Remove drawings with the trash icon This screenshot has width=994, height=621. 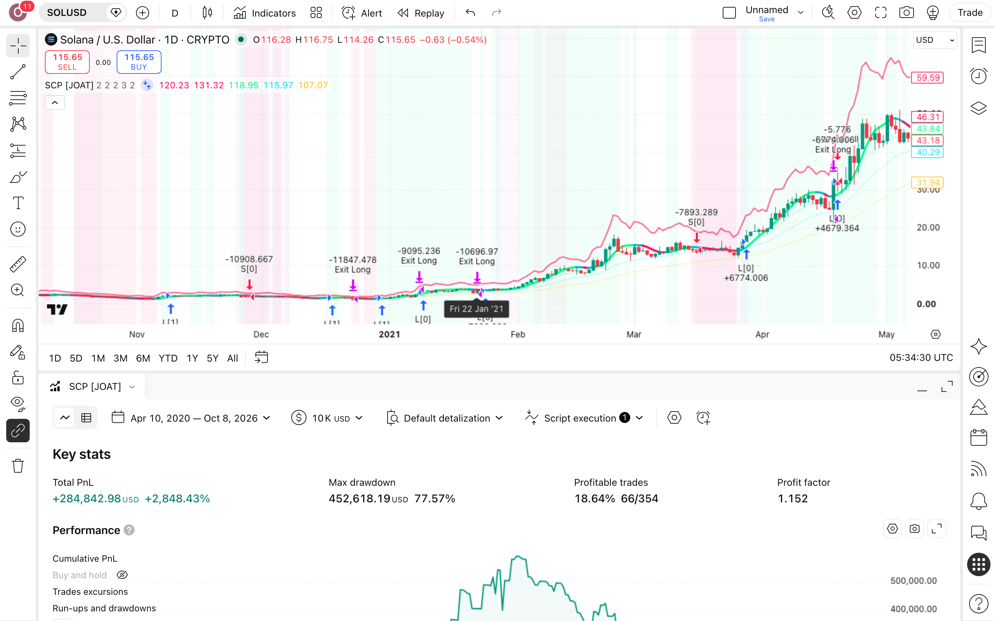(18, 466)
